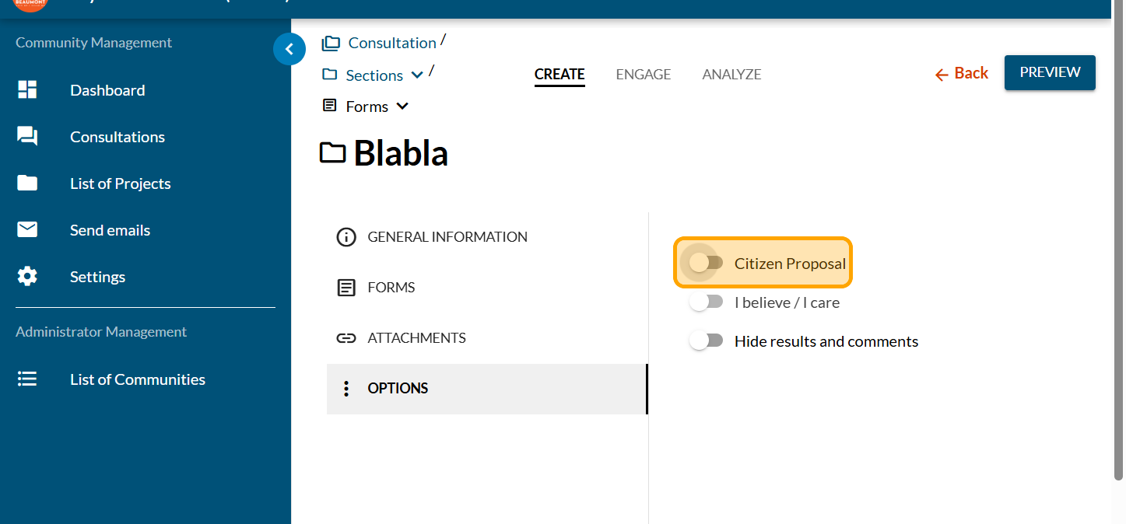Click the page vertical scrollbar
This screenshot has height=524, width=1126.
pyautogui.click(x=1118, y=233)
